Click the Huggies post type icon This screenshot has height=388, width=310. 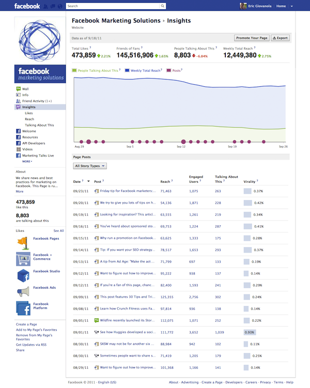97,332
